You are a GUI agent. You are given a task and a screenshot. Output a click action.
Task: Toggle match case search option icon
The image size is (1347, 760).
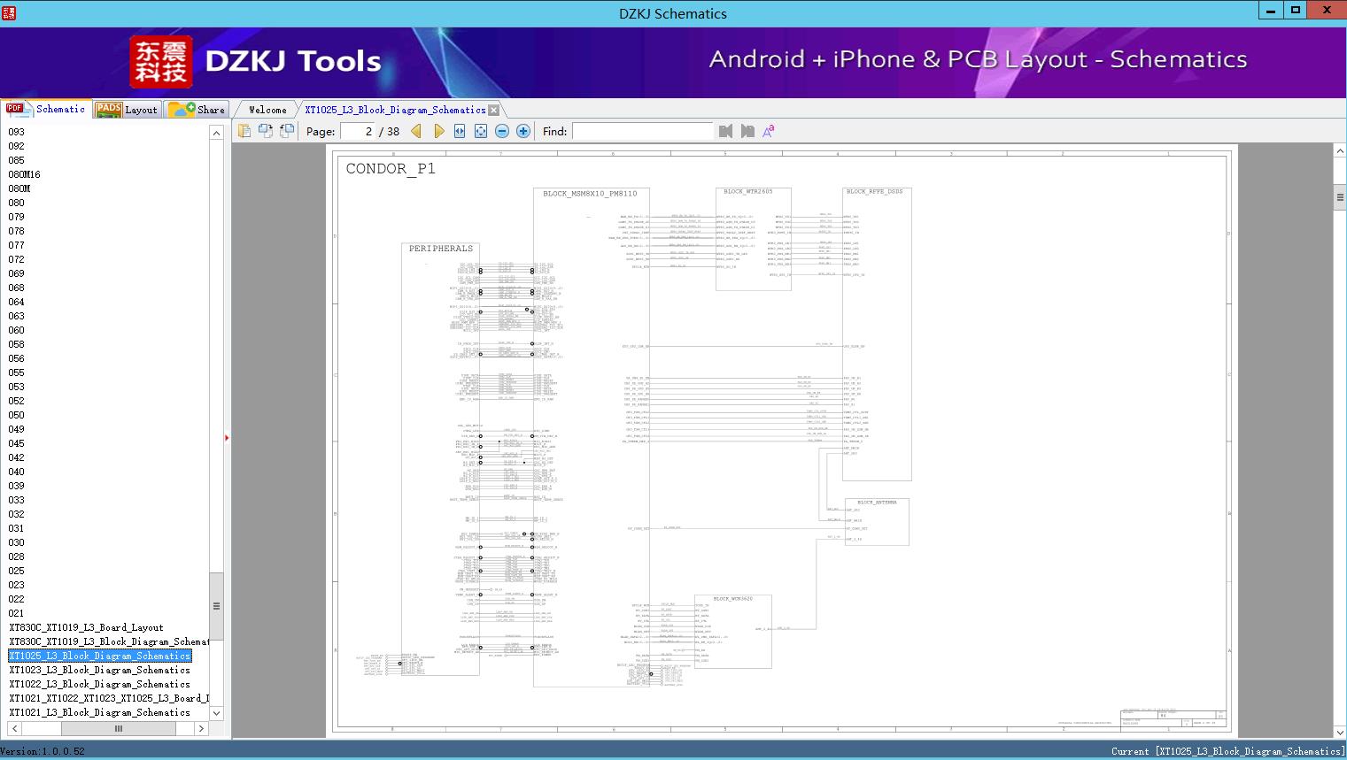(769, 131)
